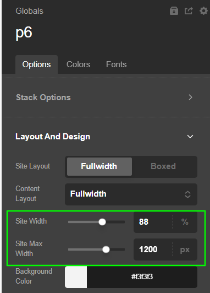Screen dimensions: 210x293
Task: Expand the Stack Options section
Action: coord(104,97)
